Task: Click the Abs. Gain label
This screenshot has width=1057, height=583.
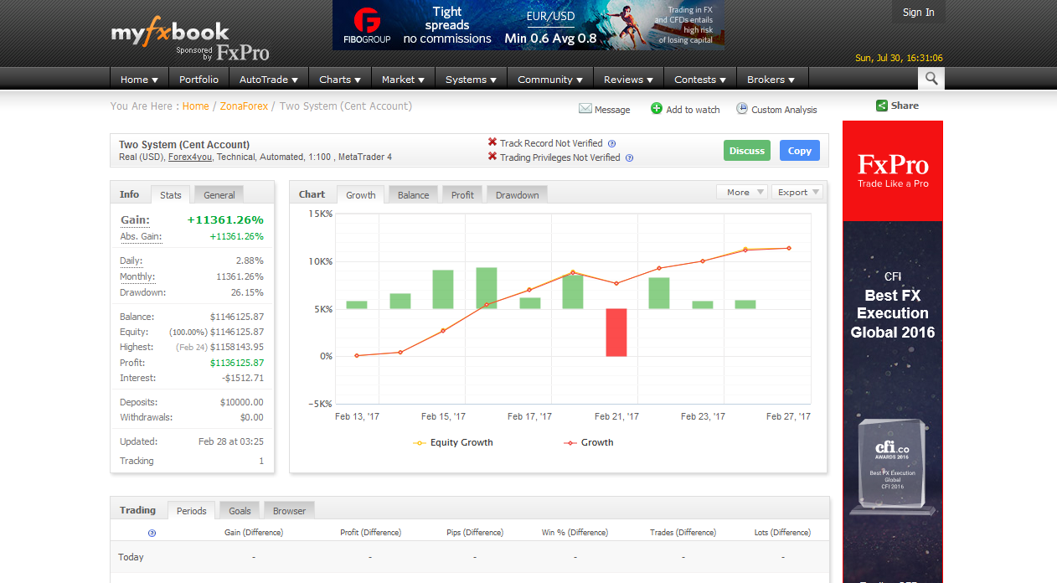Action: [x=141, y=237]
